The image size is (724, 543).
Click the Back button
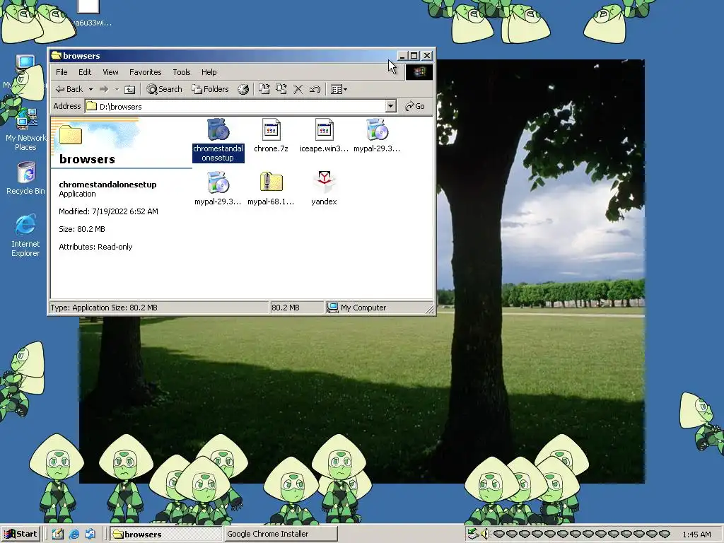click(69, 89)
